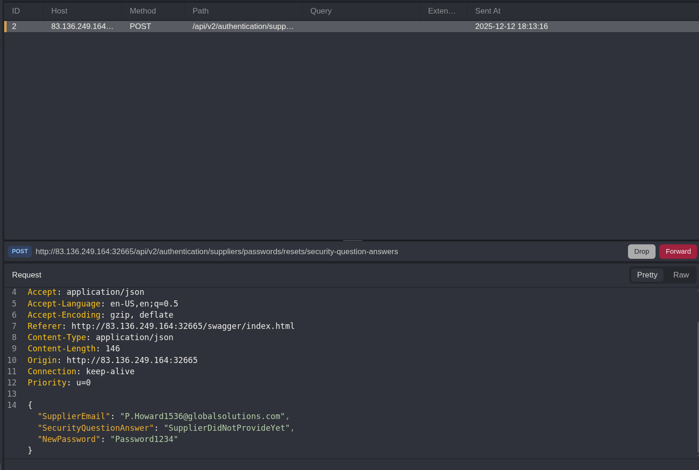Screen dimensions: 699x470
Task: Select the Pretty view tab
Action: 647,275
